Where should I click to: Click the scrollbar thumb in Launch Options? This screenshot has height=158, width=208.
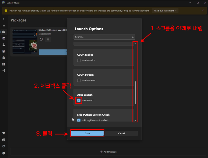click(135, 93)
